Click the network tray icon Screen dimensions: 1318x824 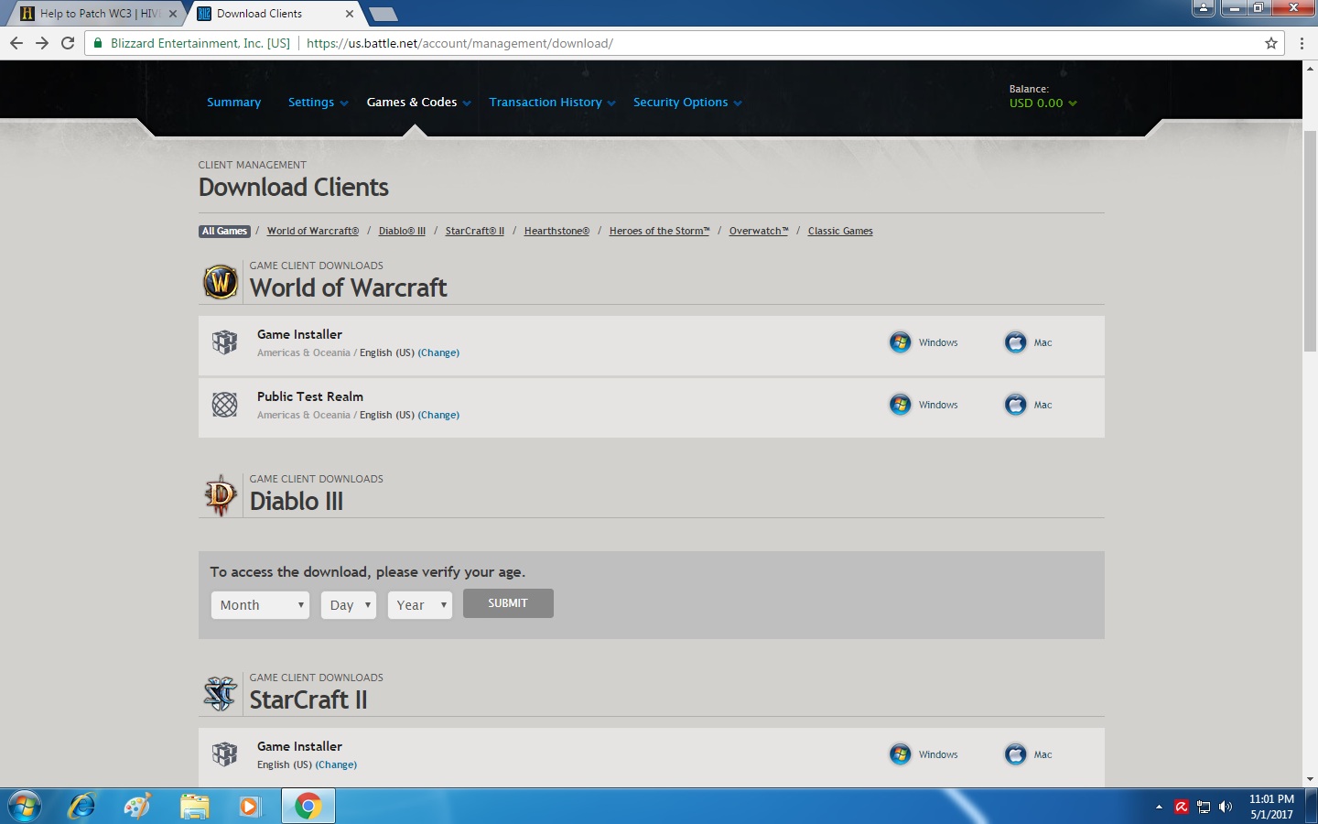1204,807
